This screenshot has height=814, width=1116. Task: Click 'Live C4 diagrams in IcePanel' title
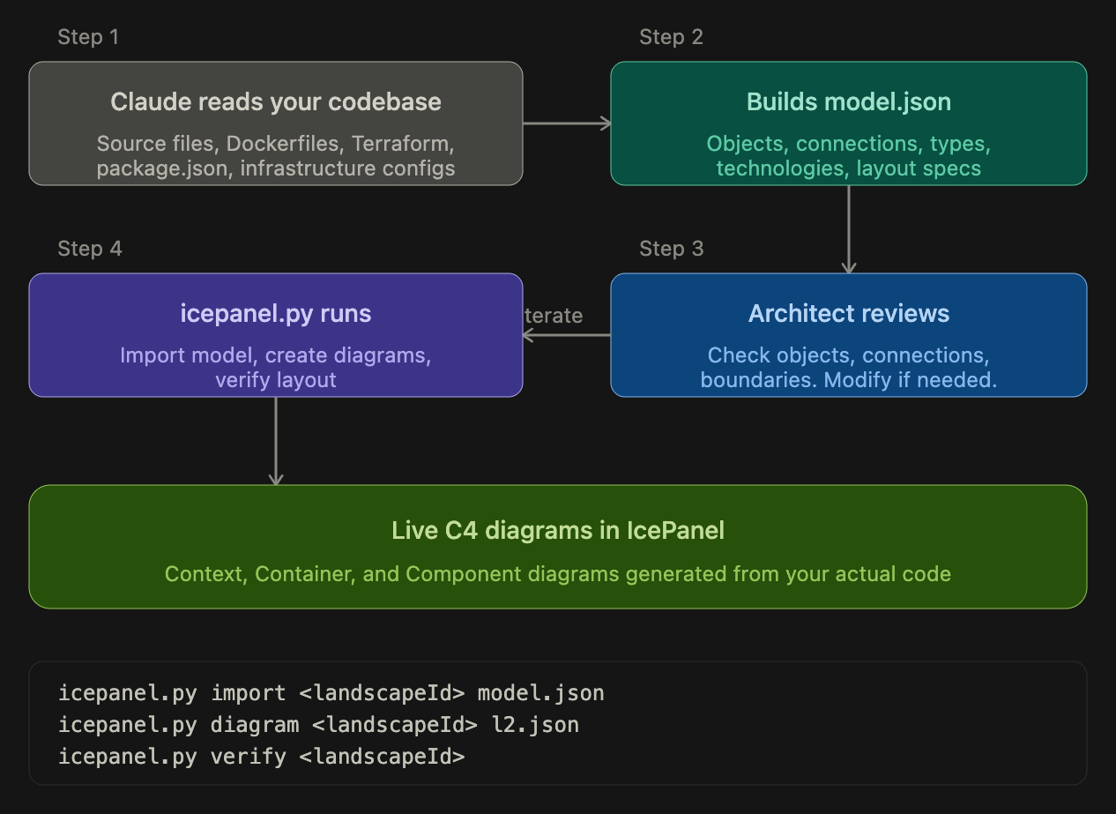[558, 531]
